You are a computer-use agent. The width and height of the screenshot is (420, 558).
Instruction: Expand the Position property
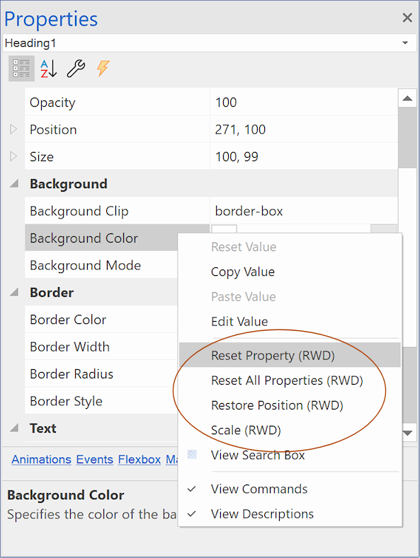(x=13, y=129)
